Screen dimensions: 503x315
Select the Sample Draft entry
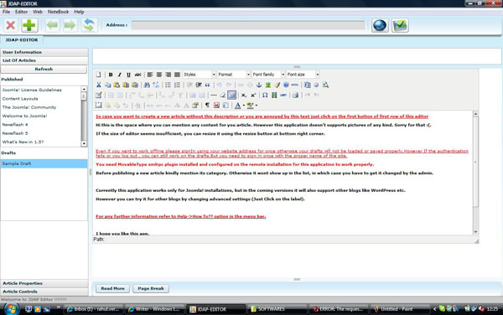click(x=44, y=163)
